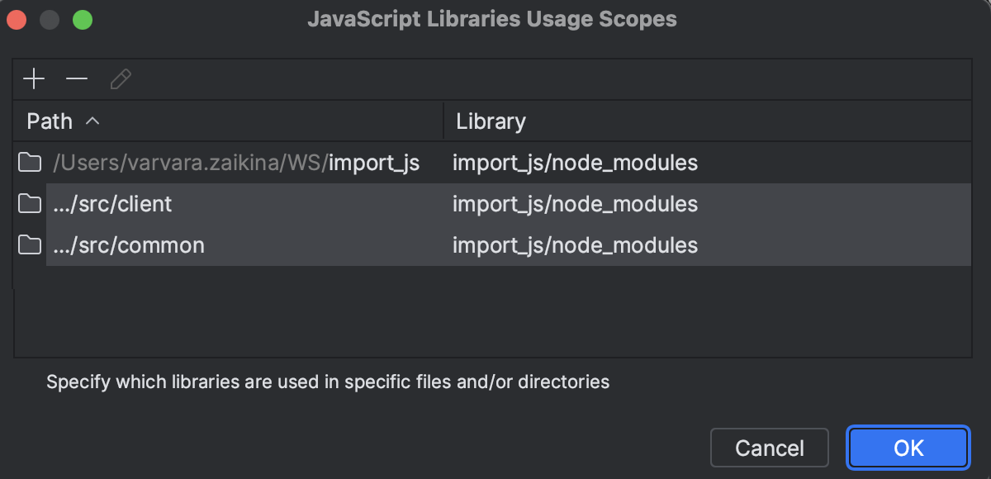Open Library cell for src/common row
This screenshot has height=479, width=991.
[575, 245]
